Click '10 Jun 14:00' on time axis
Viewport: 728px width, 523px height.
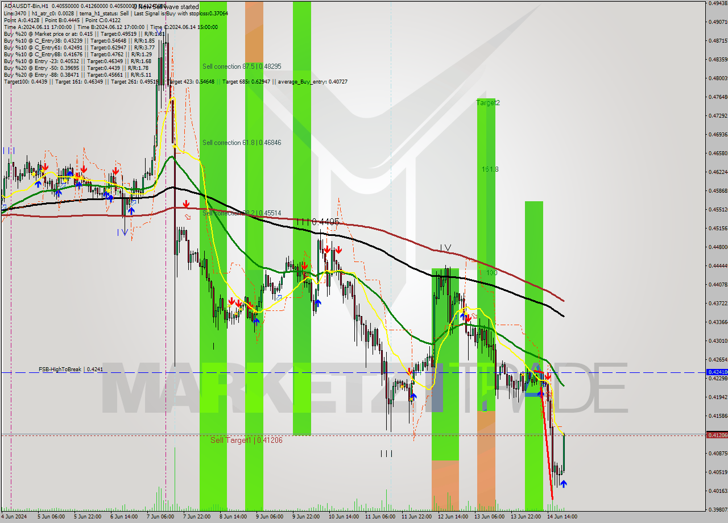point(342,517)
